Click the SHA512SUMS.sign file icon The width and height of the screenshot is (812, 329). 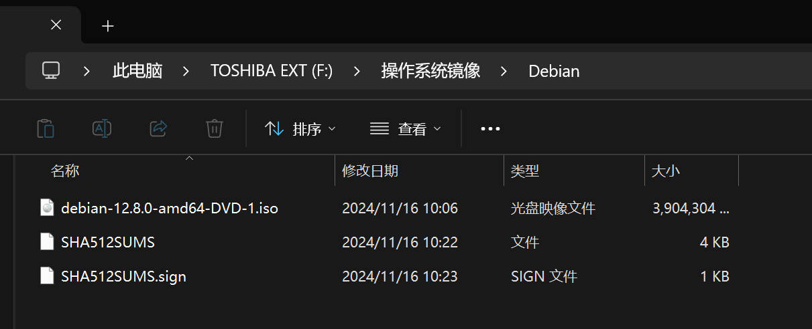[x=47, y=276]
